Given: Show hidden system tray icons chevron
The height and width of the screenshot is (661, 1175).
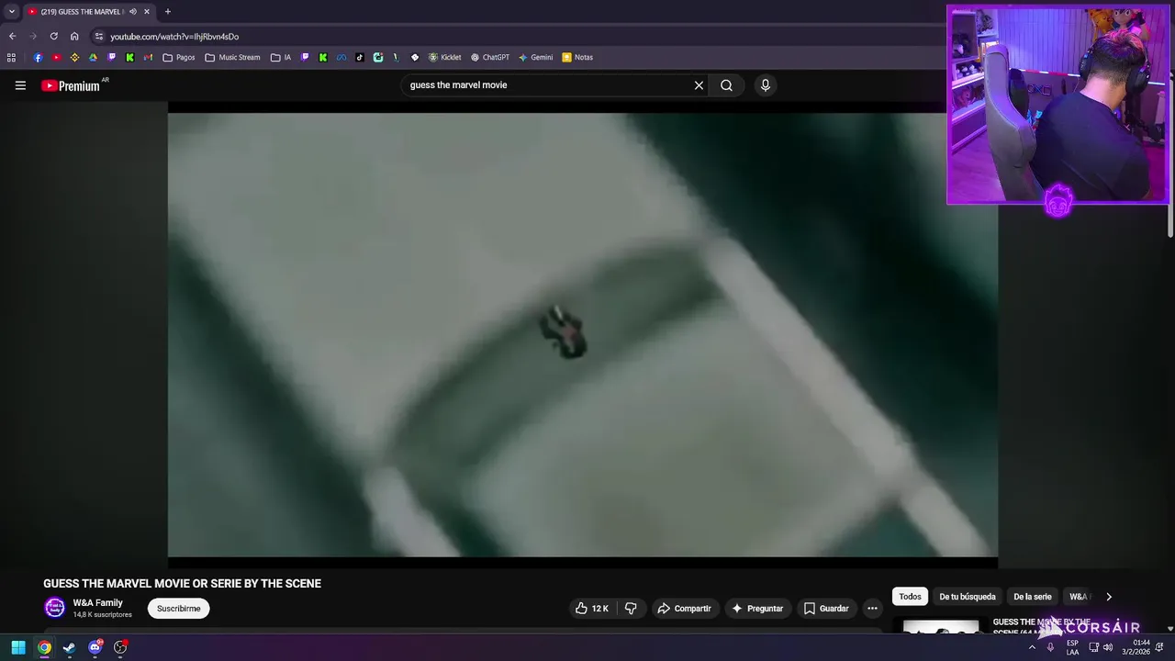Looking at the screenshot, I should click(1032, 647).
